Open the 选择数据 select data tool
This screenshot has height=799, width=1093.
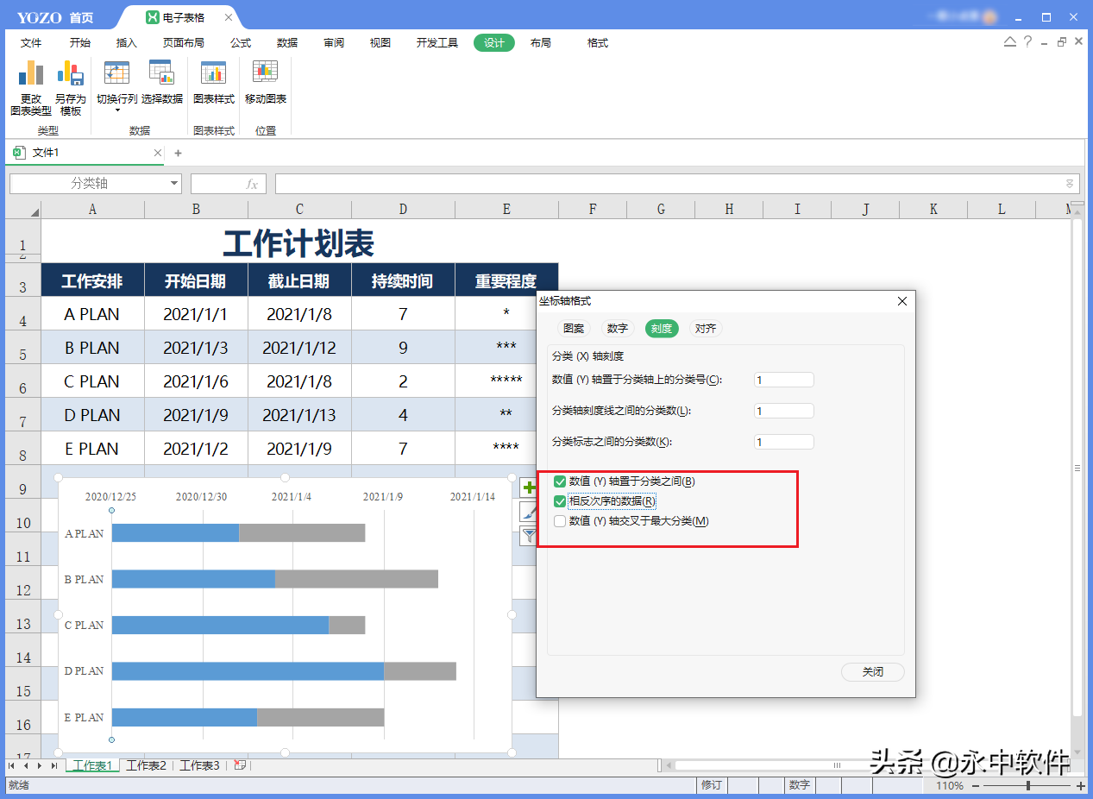162,73
